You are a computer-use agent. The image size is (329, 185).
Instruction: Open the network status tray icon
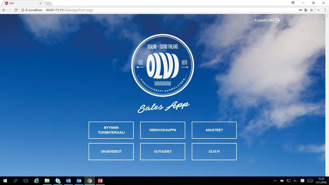click(x=289, y=181)
